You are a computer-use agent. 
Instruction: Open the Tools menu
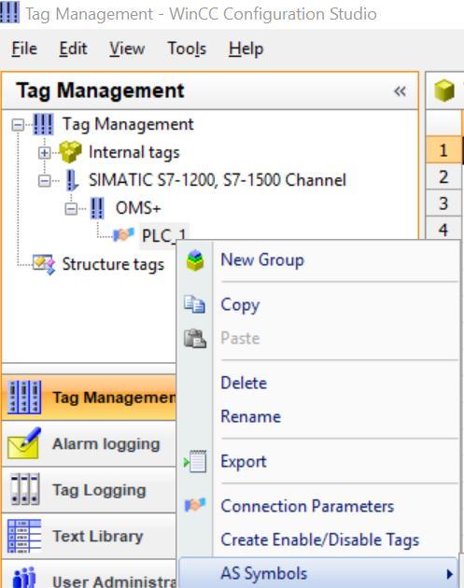pos(187,49)
